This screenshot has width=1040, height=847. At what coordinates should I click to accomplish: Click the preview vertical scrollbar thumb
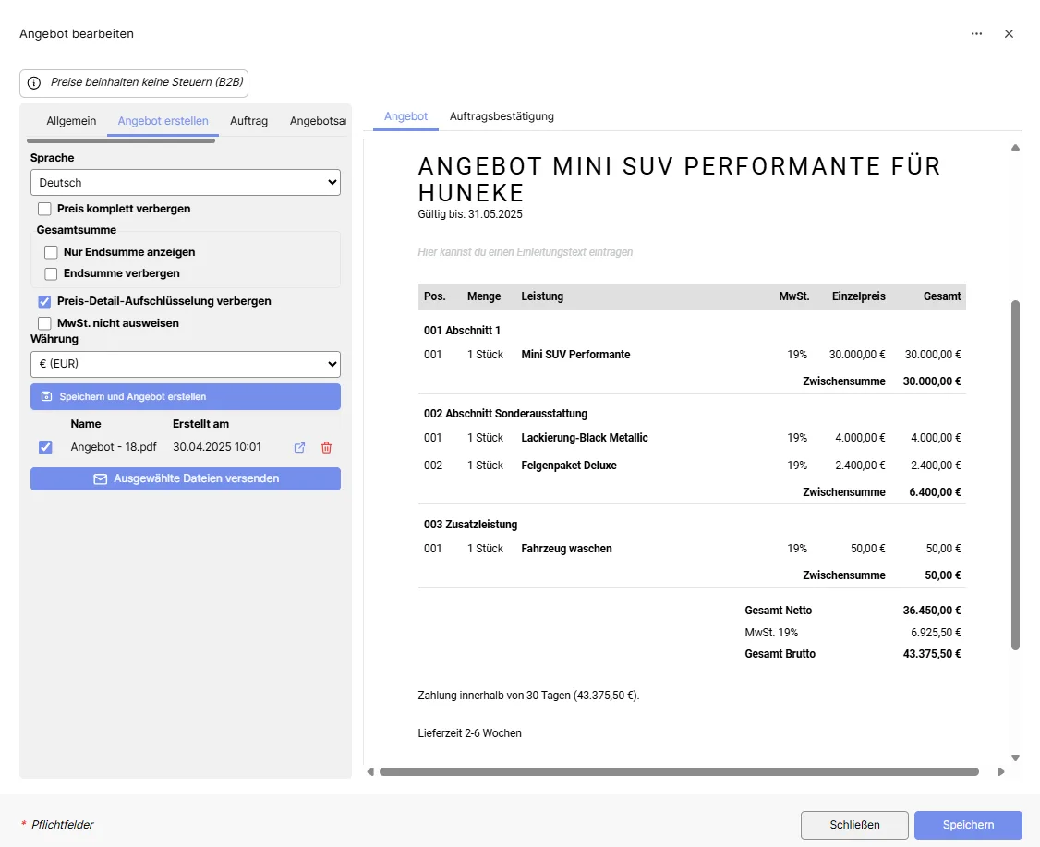(x=1015, y=475)
